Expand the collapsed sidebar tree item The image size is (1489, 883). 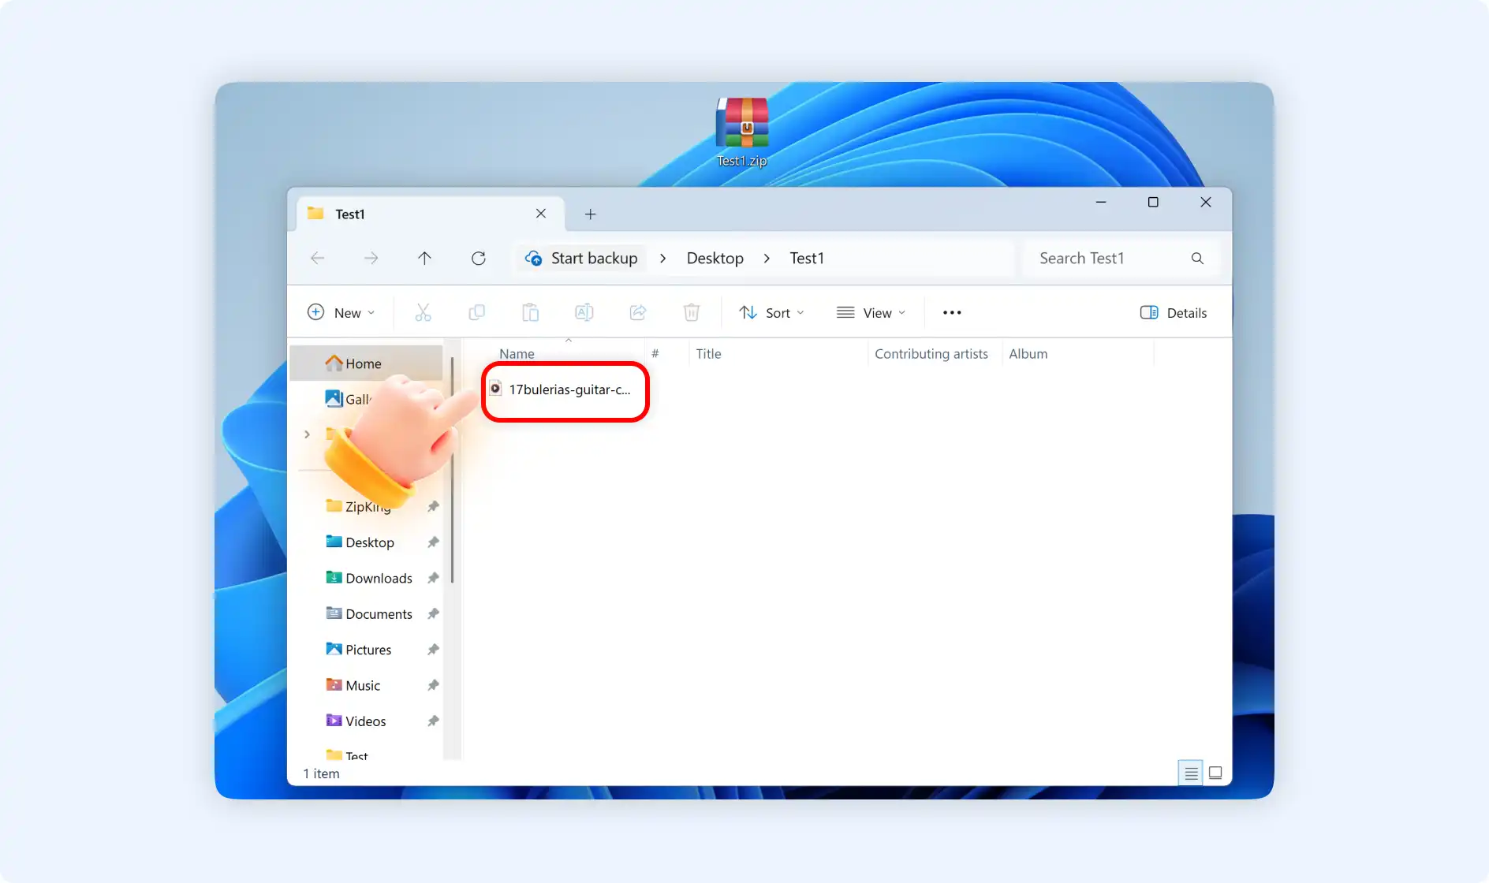[307, 434]
